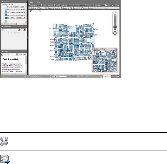Open the Maps menu
167x164 pixels.
[31, 2]
